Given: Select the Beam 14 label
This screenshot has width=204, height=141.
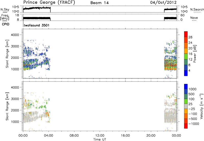Looking at the screenshot, I should [x=99, y=3].
